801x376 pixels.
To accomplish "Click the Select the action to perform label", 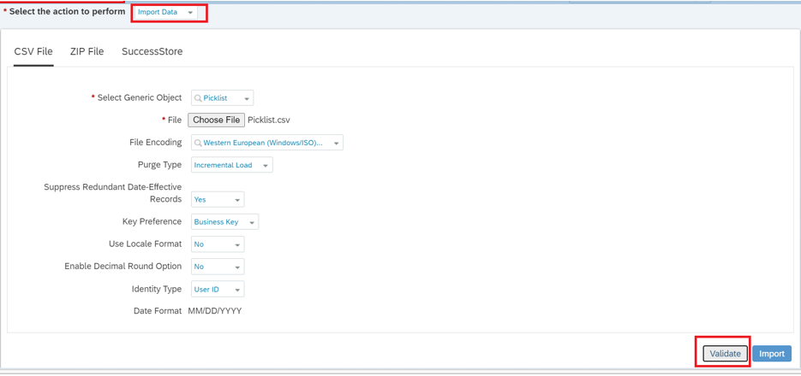I will click(x=67, y=11).
